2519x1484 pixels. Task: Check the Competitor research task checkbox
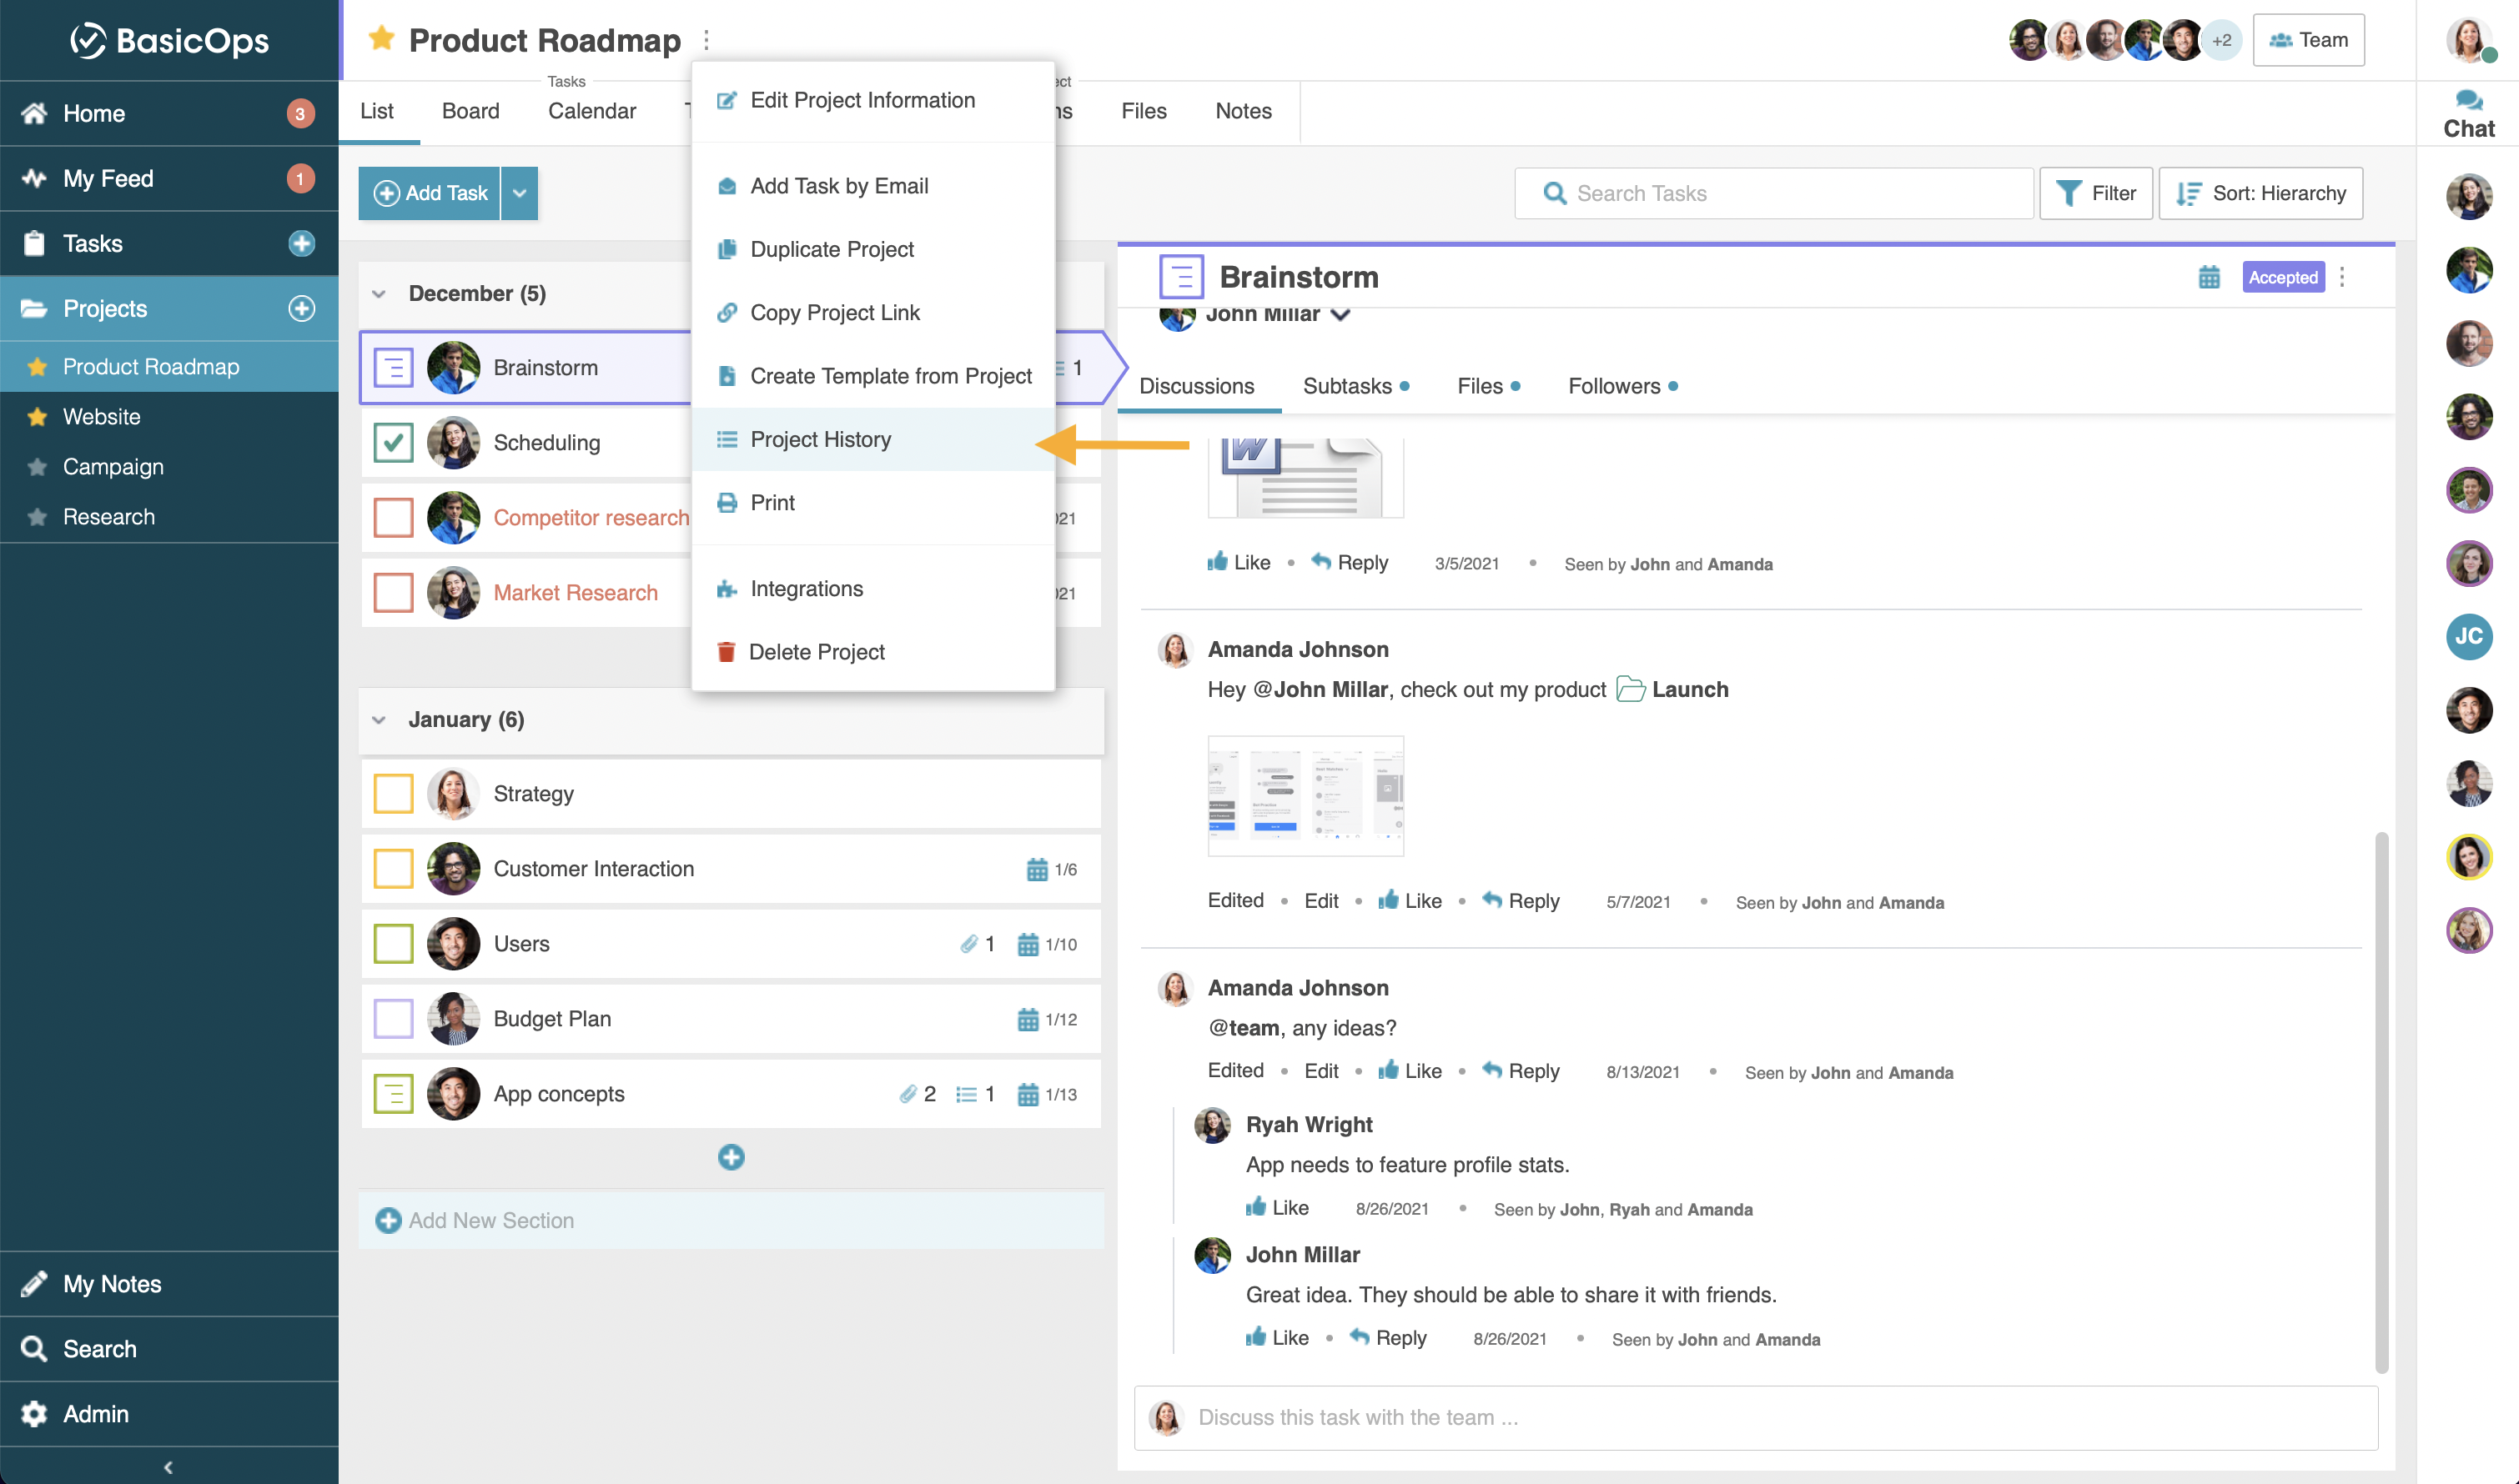coord(393,517)
